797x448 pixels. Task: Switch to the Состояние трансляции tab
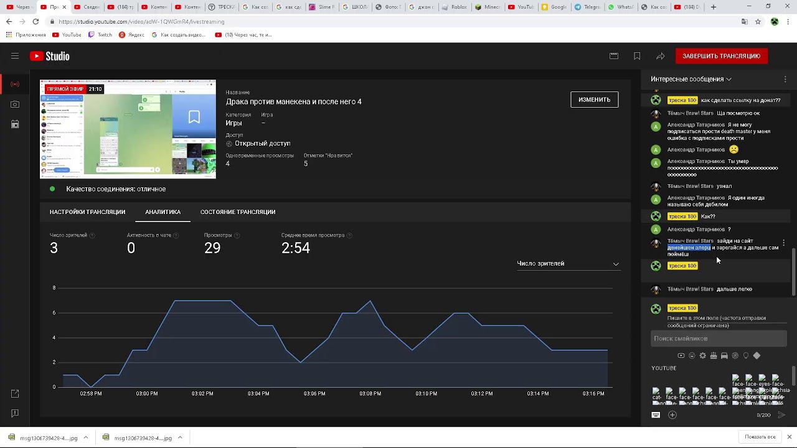pyautogui.click(x=238, y=212)
